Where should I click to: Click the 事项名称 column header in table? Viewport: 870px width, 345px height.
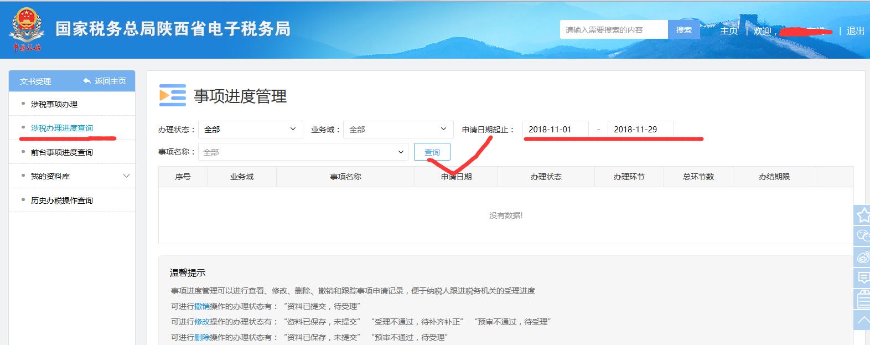point(346,177)
